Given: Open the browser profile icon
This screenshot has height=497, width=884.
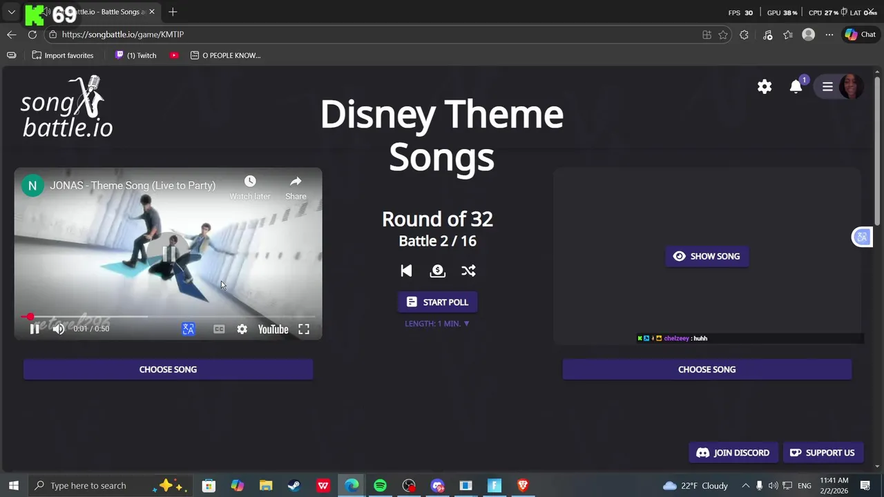Looking at the screenshot, I should point(809,35).
